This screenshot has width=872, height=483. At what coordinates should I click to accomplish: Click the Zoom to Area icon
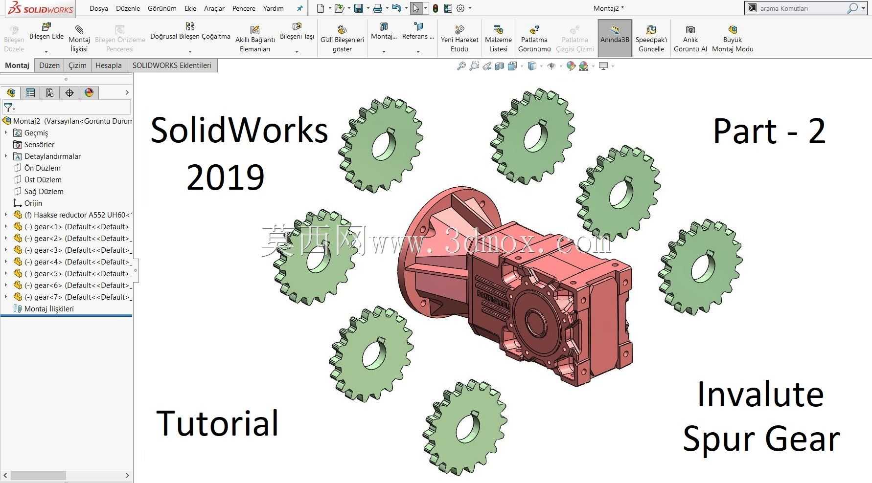click(x=474, y=66)
